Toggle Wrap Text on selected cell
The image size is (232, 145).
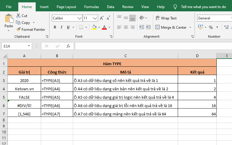coord(166,18)
